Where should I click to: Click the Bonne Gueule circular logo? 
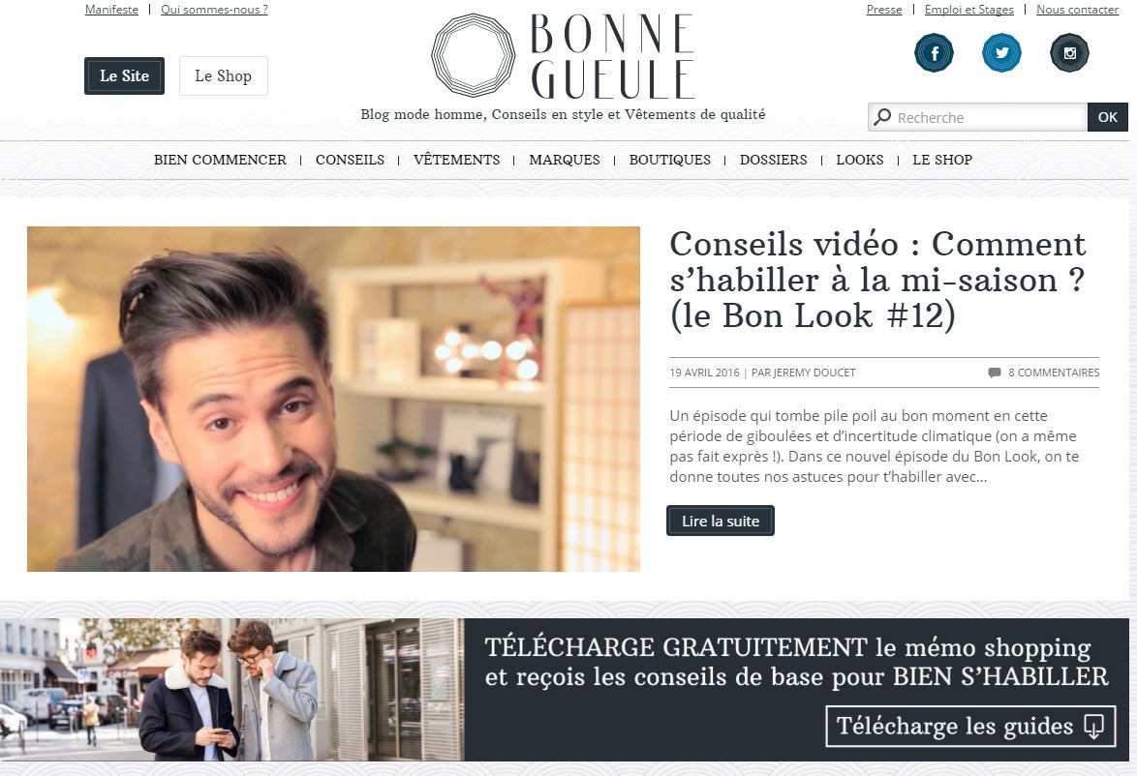(x=473, y=56)
